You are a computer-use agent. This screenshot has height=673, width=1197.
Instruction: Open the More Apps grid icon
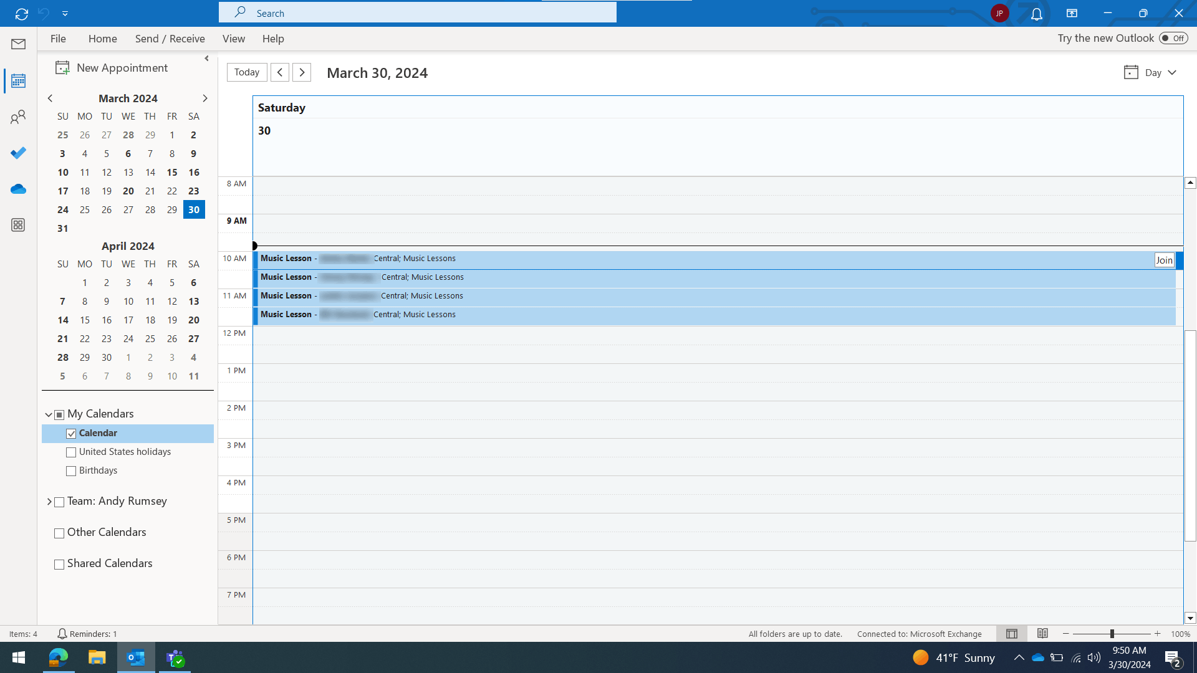18,225
